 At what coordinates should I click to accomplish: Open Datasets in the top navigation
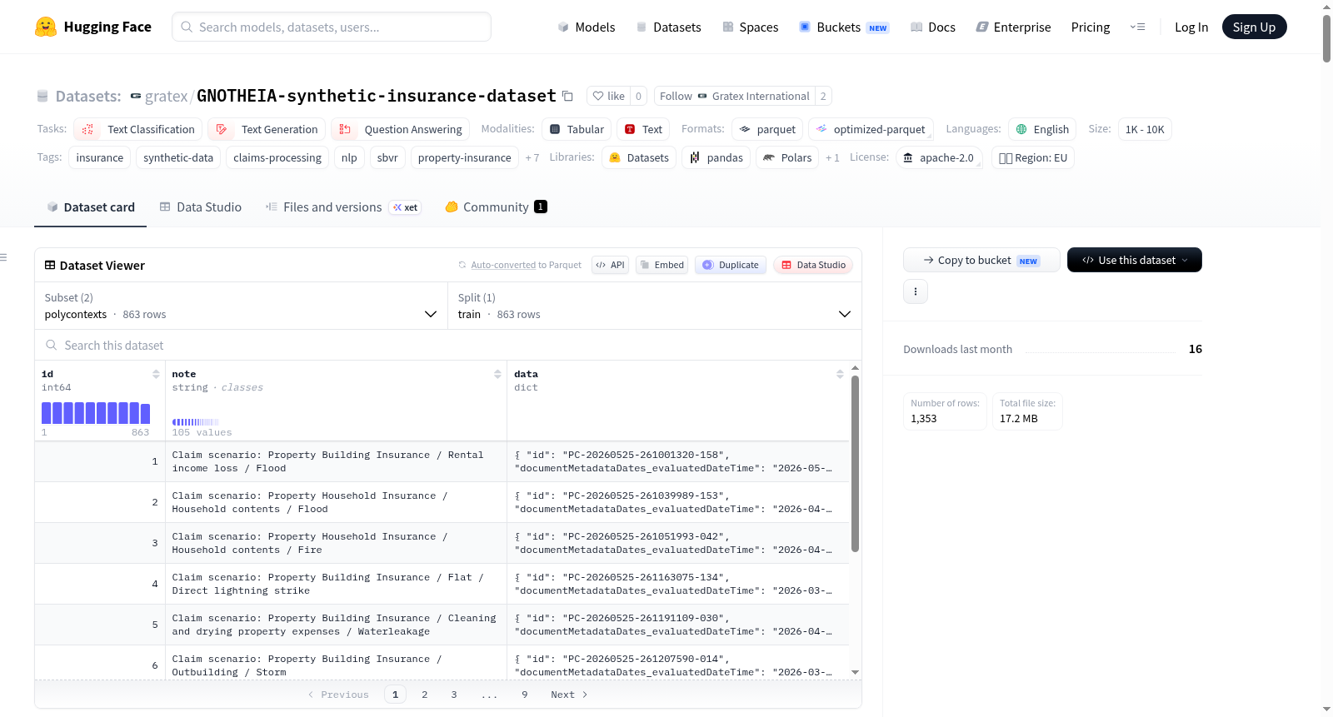pos(668,27)
